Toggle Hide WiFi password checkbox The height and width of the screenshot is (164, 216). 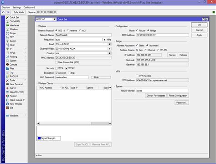(x=92, y=77)
